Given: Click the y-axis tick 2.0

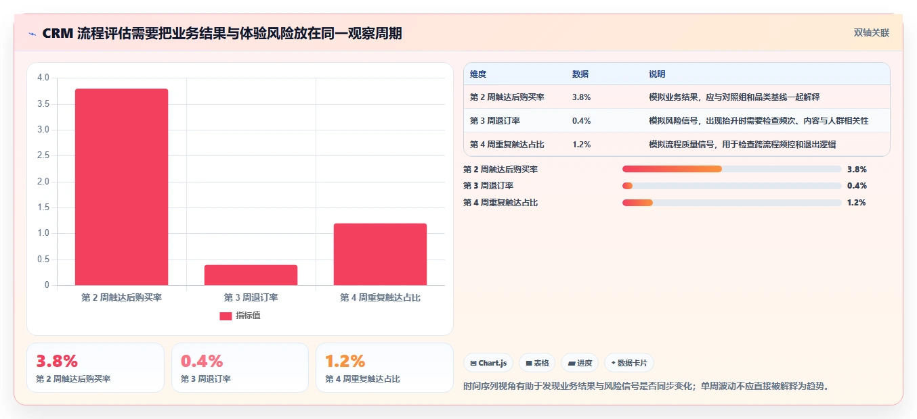Looking at the screenshot, I should pos(43,182).
